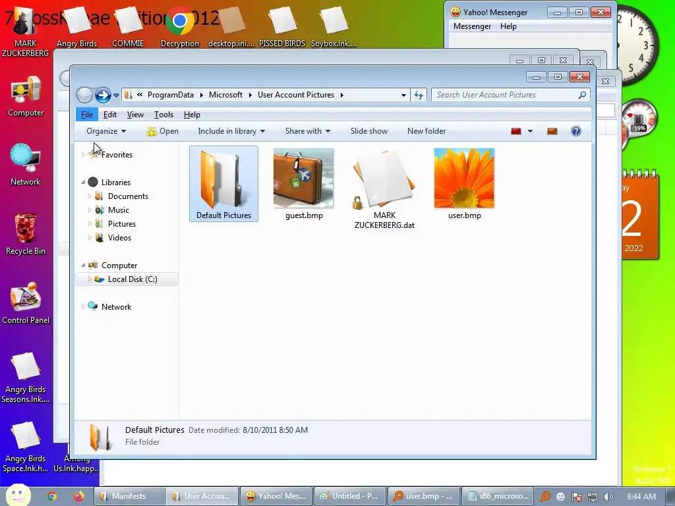Screen dimensions: 675x506
Task: Select the Network desktop icon
Action: (26, 165)
